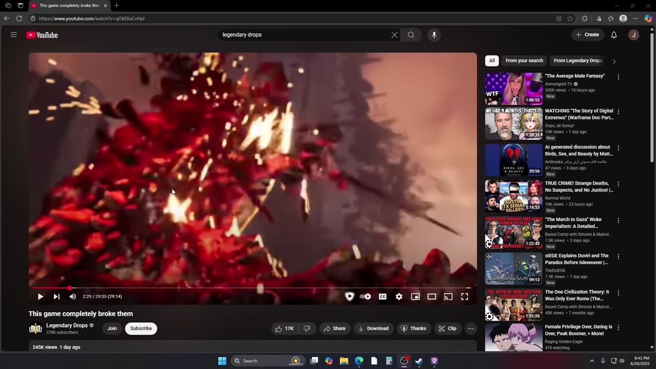The width and height of the screenshot is (656, 369).
Task: Dislike this video
Action: (307, 329)
